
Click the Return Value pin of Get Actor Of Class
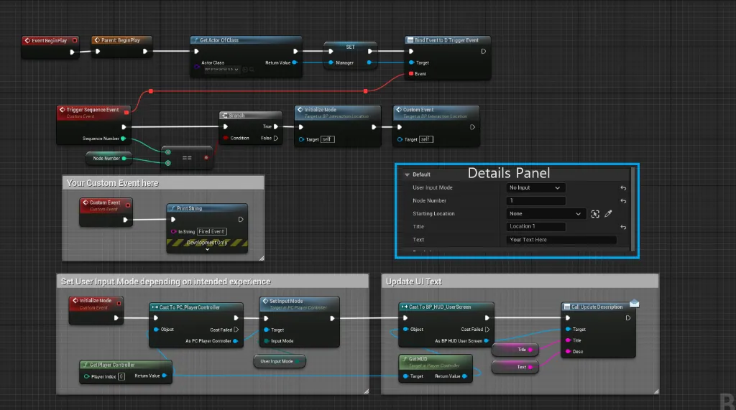point(295,62)
